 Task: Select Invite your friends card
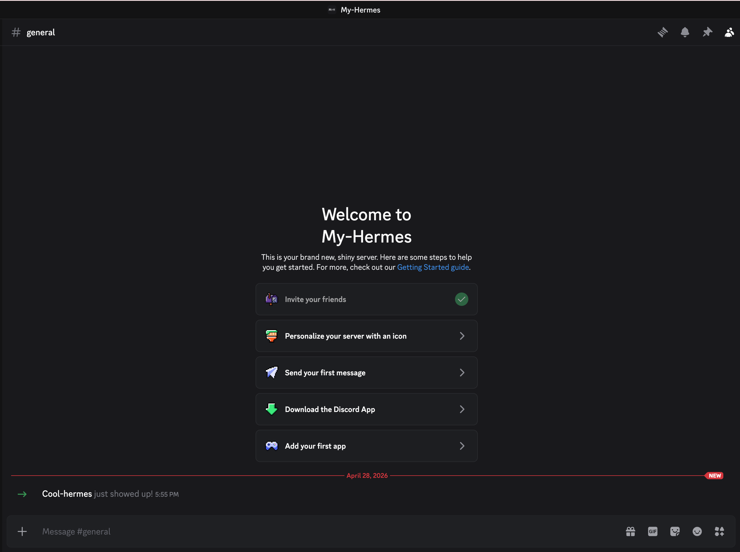(366, 299)
